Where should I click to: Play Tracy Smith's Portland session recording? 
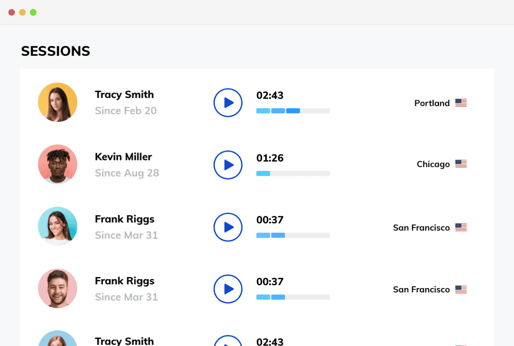[x=228, y=103]
